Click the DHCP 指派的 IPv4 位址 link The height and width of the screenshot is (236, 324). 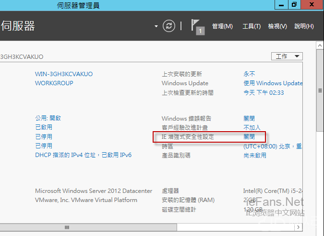(83, 155)
